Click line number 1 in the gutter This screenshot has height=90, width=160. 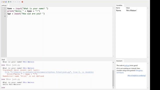5,8
